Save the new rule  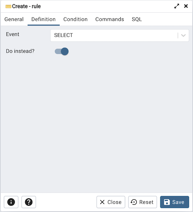[x=174, y=202]
